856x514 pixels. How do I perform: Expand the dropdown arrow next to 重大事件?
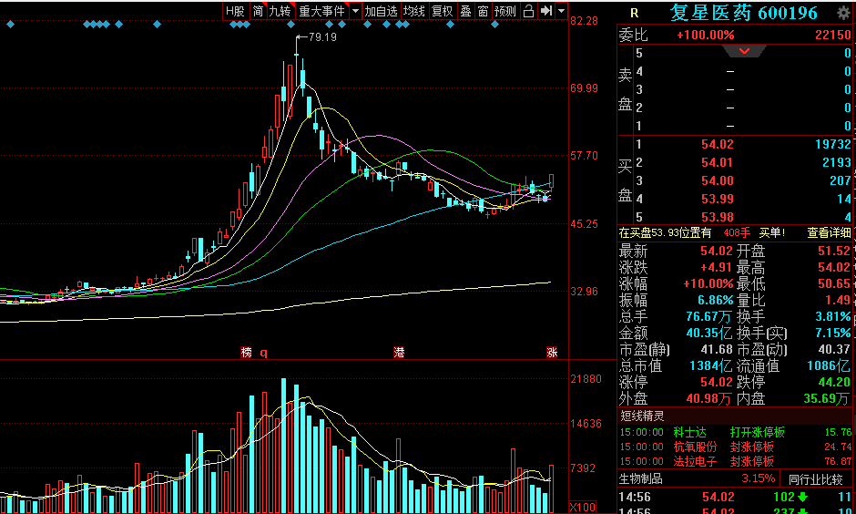[355, 11]
